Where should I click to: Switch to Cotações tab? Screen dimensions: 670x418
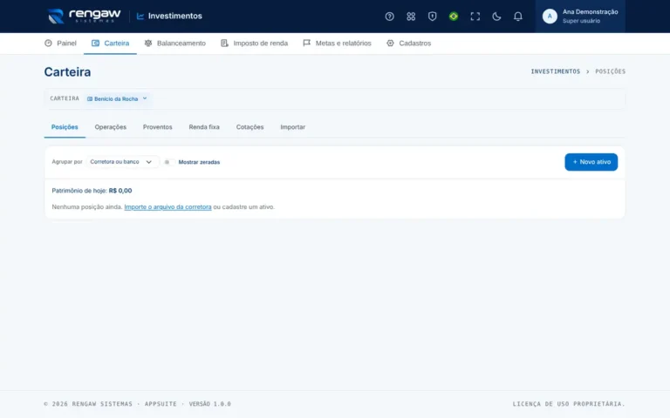[x=250, y=127]
